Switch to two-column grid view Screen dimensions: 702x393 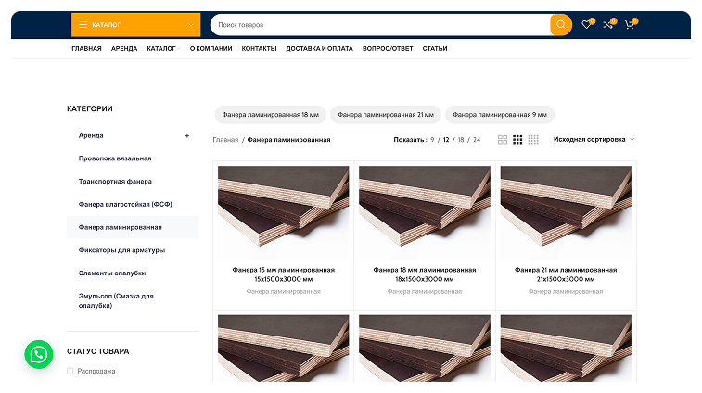point(503,140)
